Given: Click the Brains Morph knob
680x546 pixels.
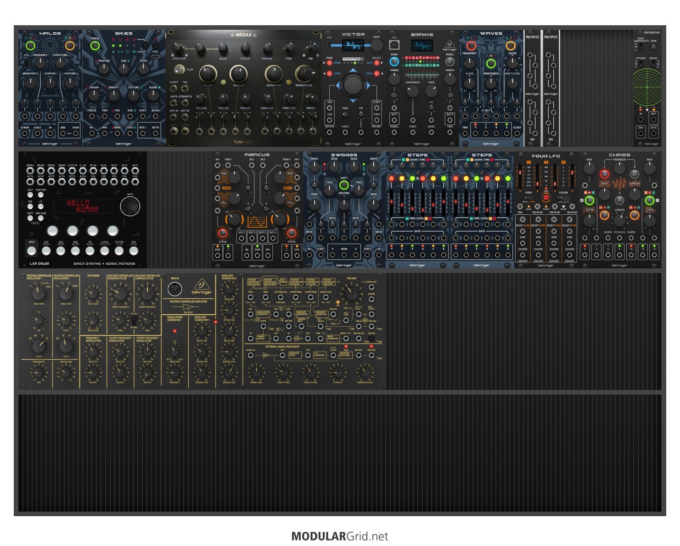Looking at the screenshot, I should coord(450,79).
